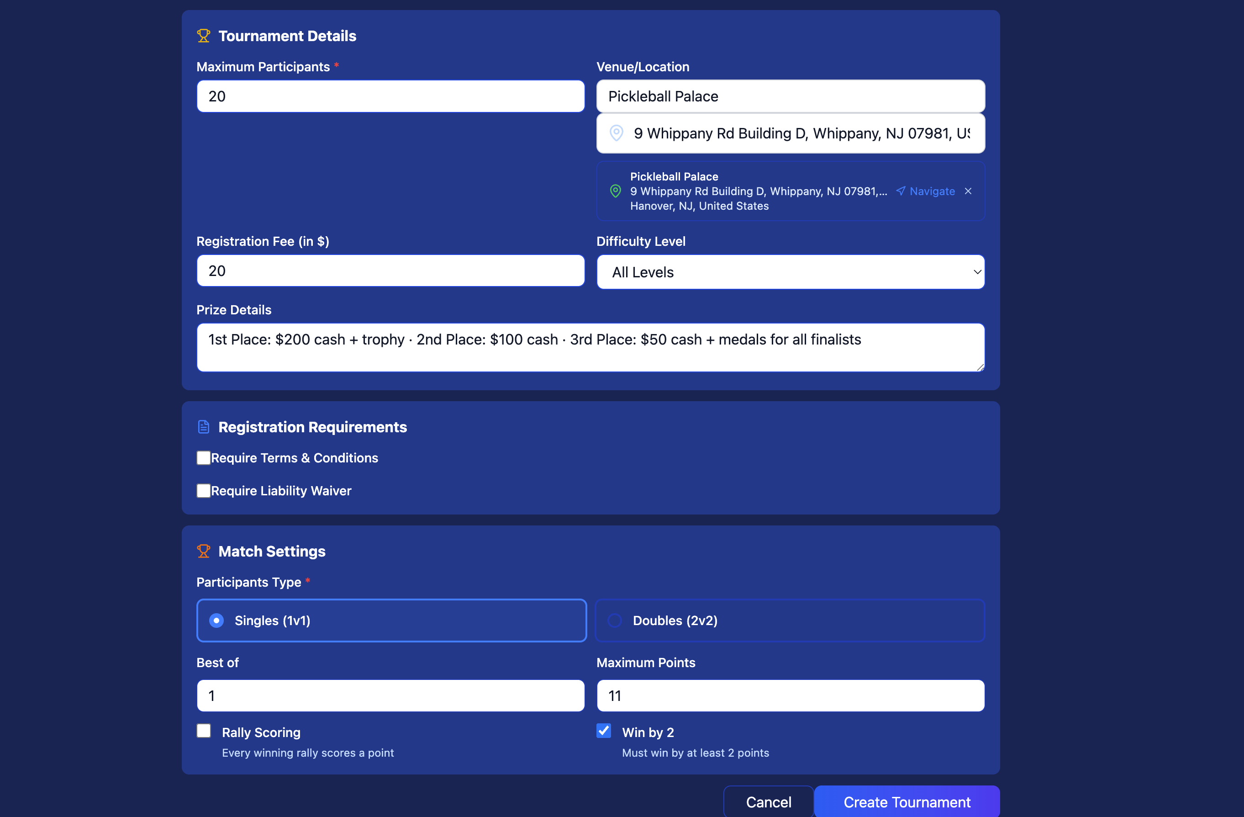
Task: Click 'Every winning rally scores a point' text
Action: [308, 753]
